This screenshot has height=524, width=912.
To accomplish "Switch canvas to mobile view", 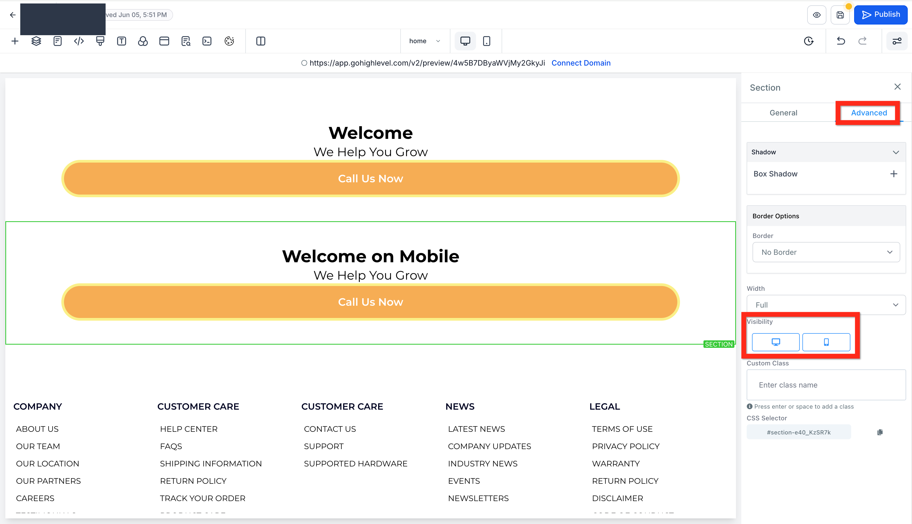I will (x=486, y=41).
